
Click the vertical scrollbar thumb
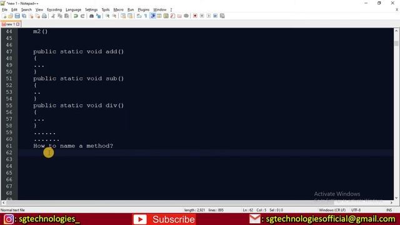click(x=396, y=43)
